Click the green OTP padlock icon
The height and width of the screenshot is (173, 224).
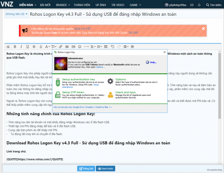click(x=58, y=95)
